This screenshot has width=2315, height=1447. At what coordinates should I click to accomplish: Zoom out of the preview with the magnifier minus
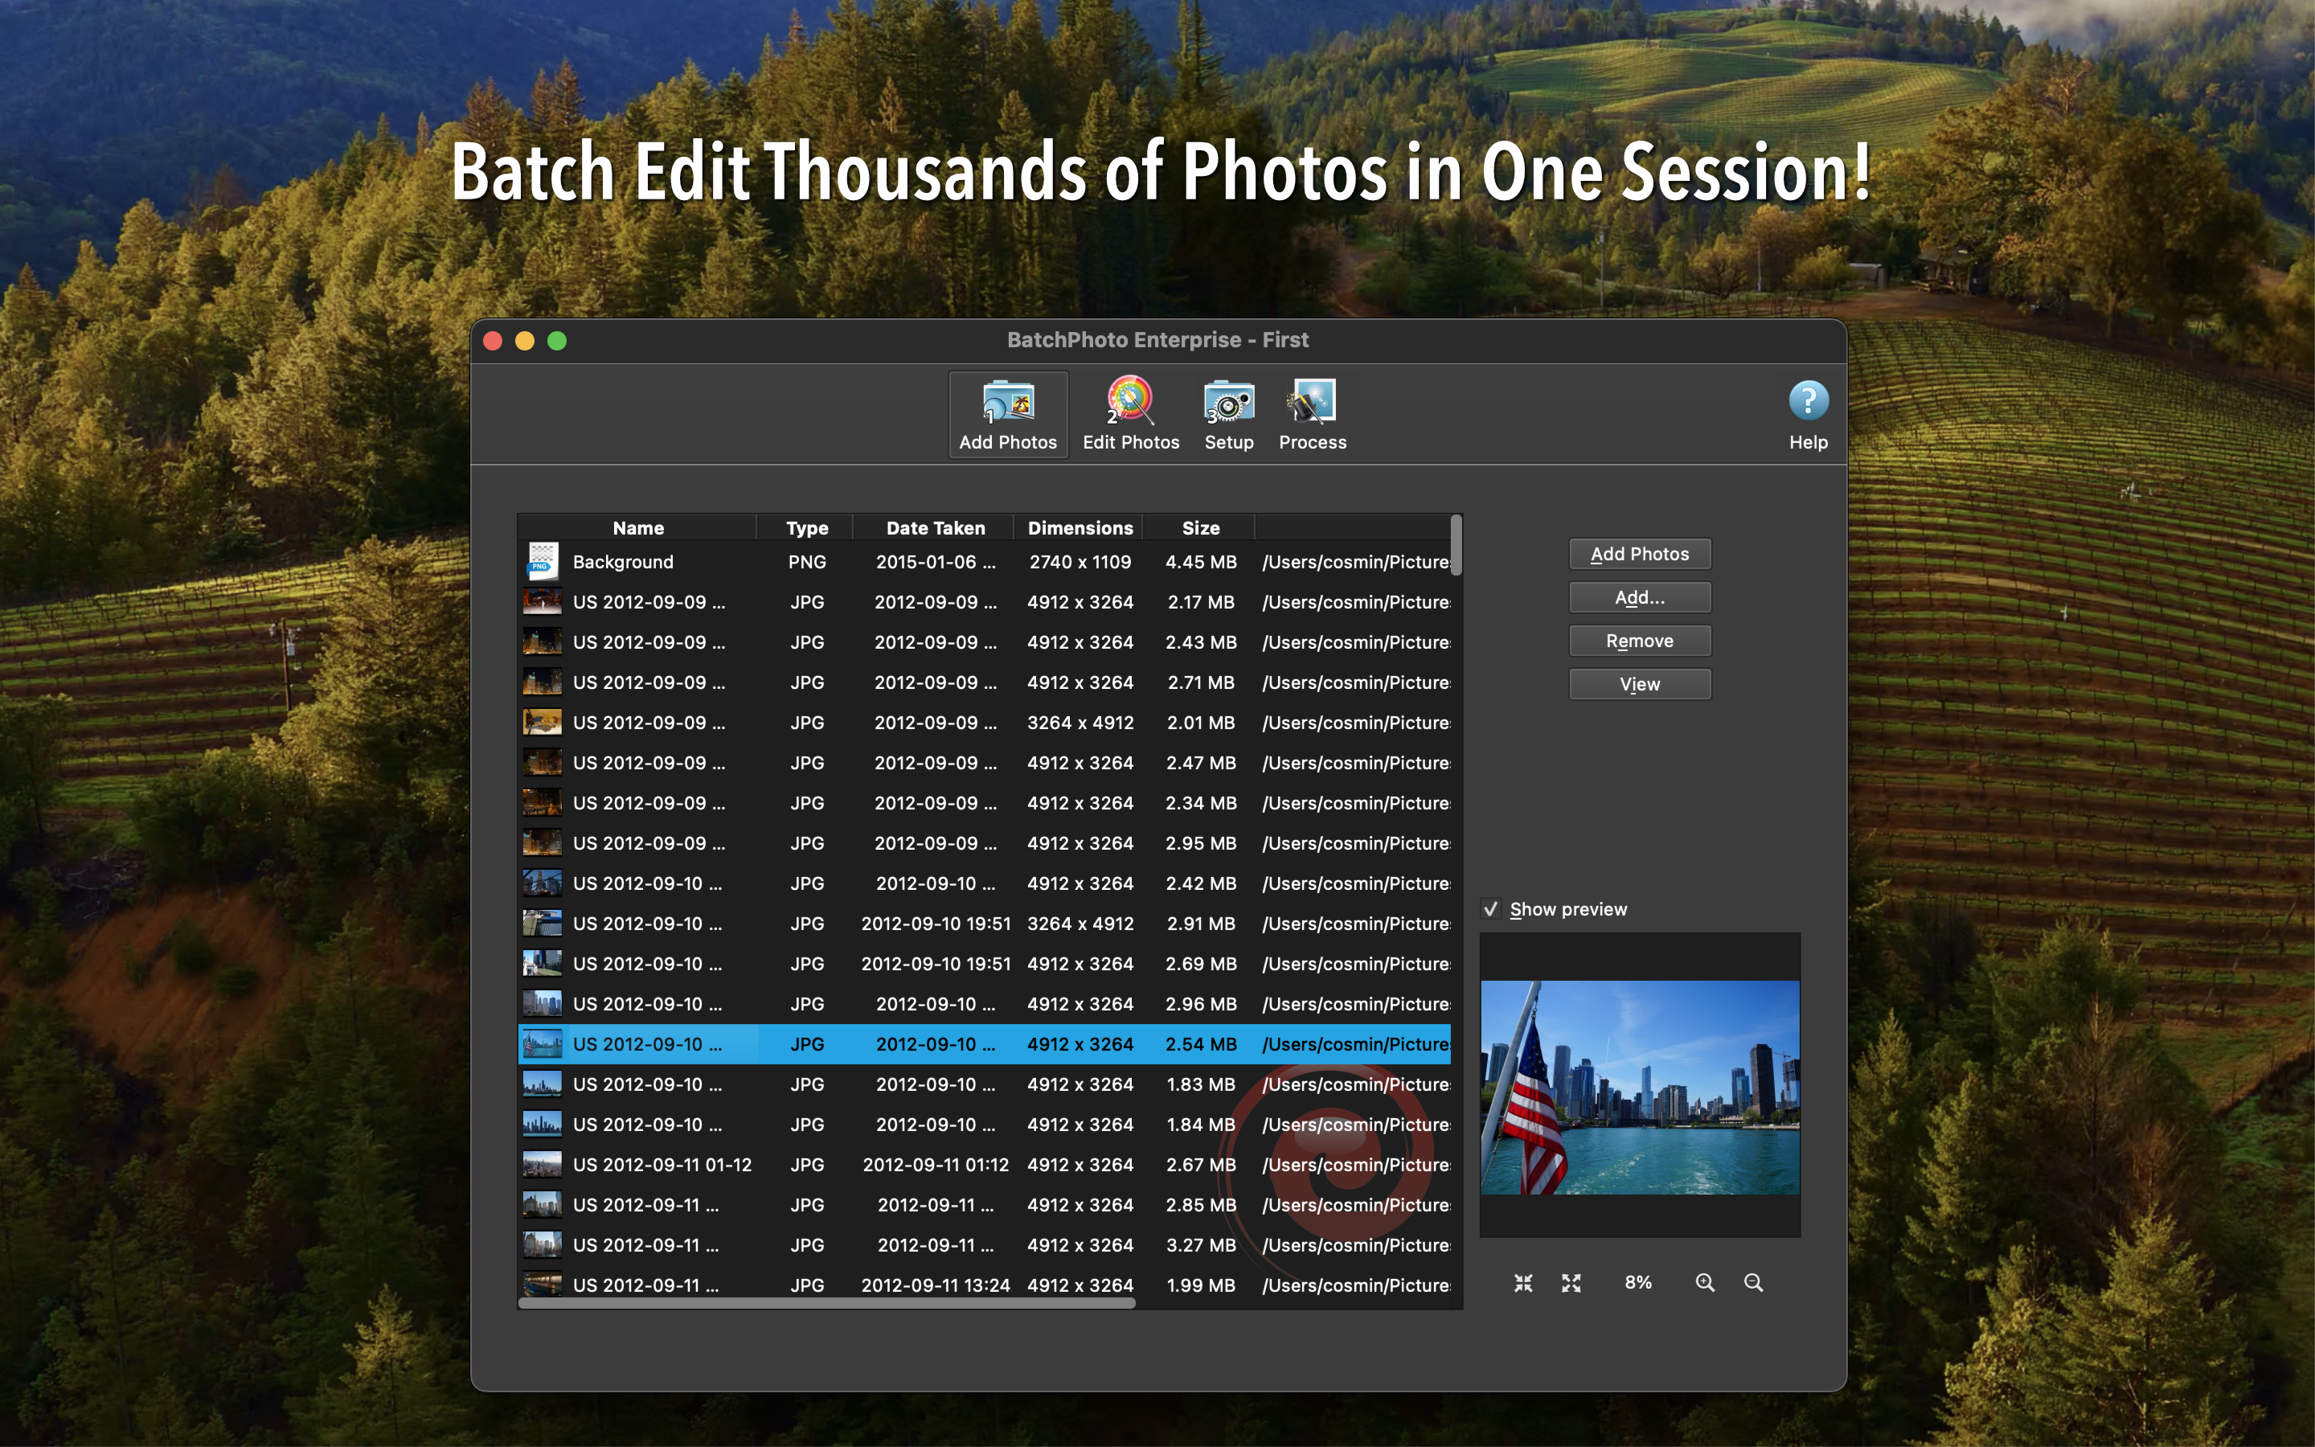point(1755,1282)
